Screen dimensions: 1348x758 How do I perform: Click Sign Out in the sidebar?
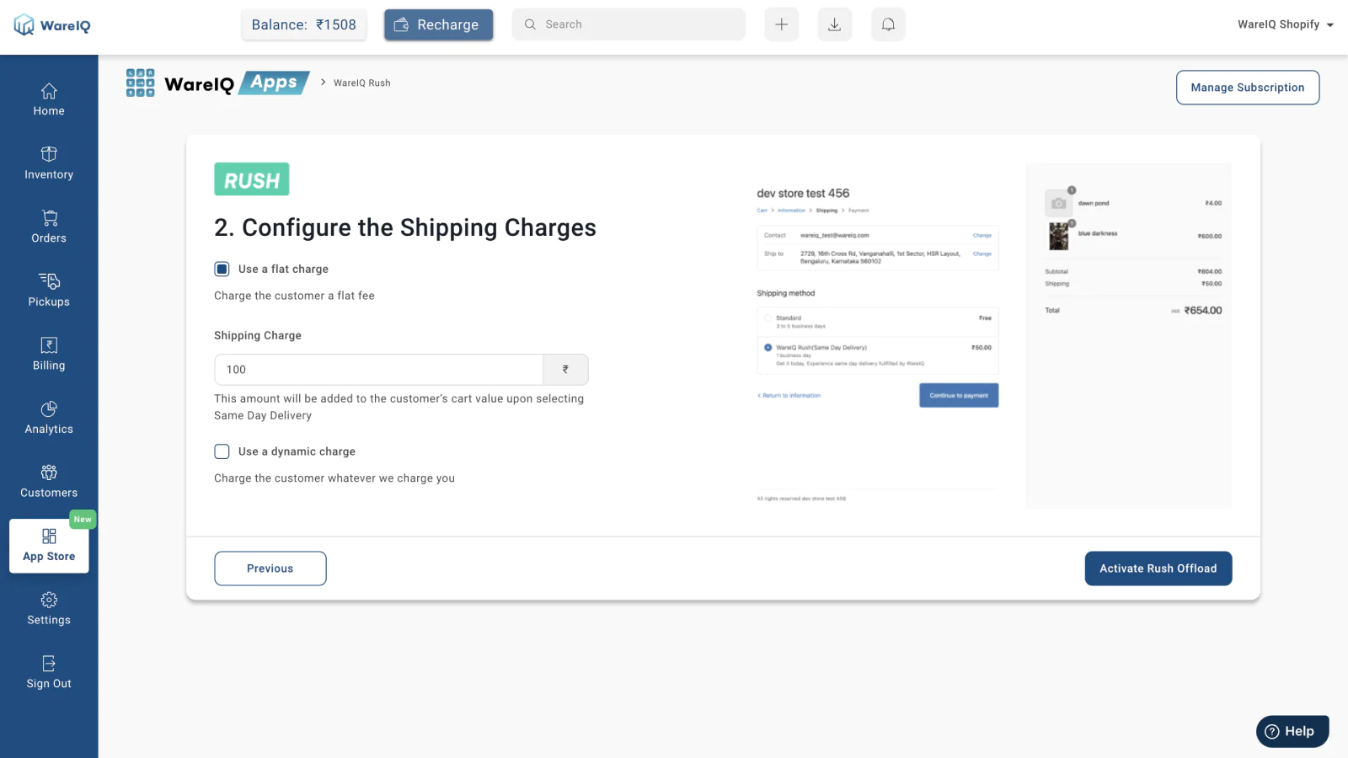49,673
